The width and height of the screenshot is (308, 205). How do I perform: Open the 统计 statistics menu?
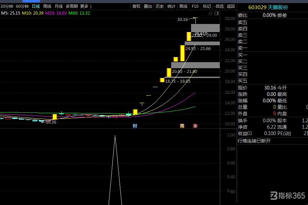[x=172, y=6]
